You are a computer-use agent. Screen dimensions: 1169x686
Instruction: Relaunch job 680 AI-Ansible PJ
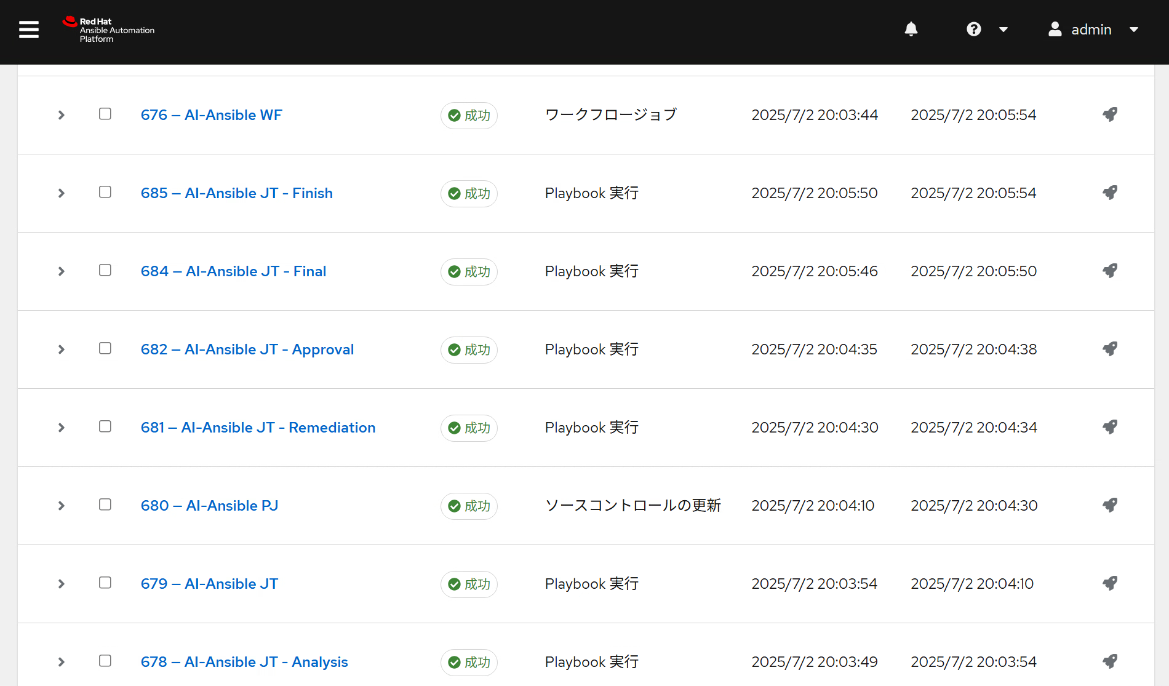(x=1110, y=505)
